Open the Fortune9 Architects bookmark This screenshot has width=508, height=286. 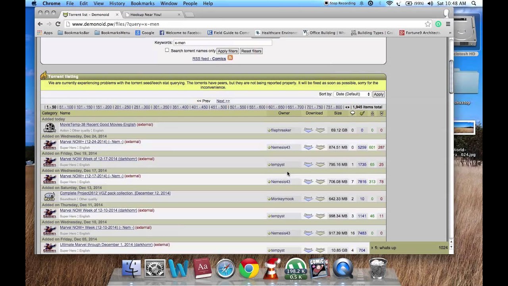420,33
